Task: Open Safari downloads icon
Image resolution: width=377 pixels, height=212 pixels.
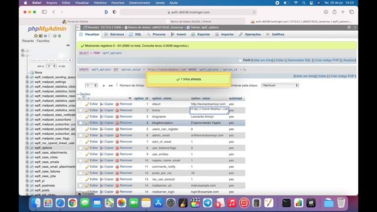Action: (x=326, y=12)
